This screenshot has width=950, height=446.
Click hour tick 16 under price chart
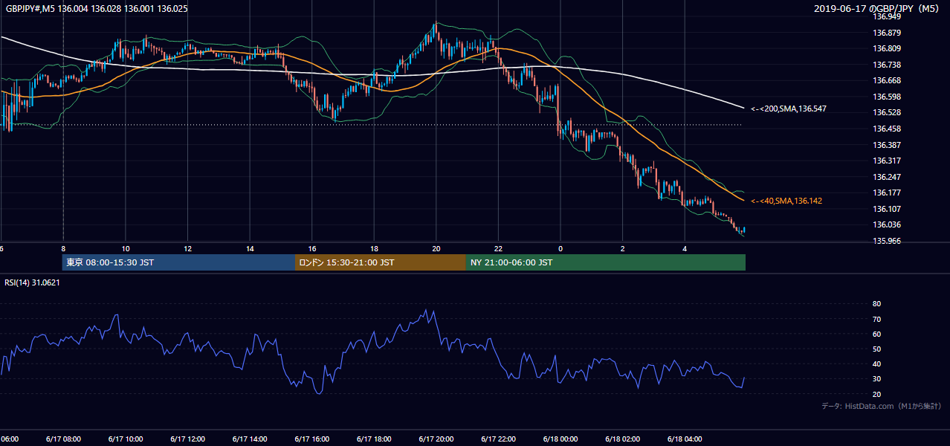312,249
